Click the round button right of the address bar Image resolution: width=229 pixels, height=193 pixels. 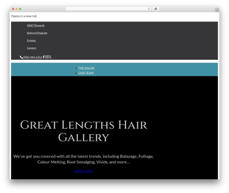tap(156, 9)
